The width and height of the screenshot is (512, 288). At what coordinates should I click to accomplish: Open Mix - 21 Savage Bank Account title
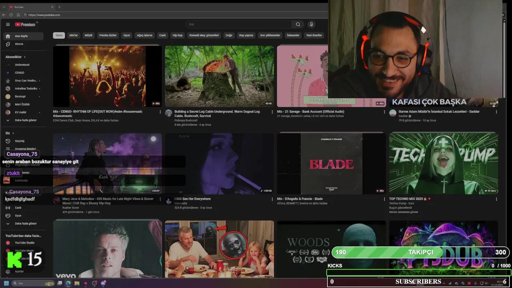point(310,112)
